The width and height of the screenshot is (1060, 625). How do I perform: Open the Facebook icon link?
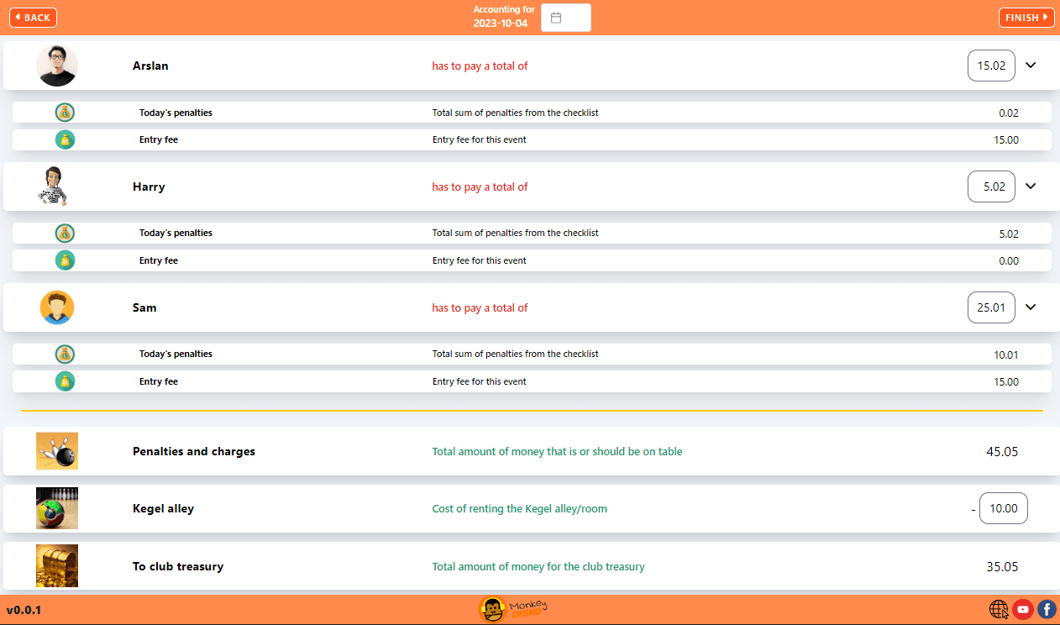pyautogui.click(x=1047, y=609)
